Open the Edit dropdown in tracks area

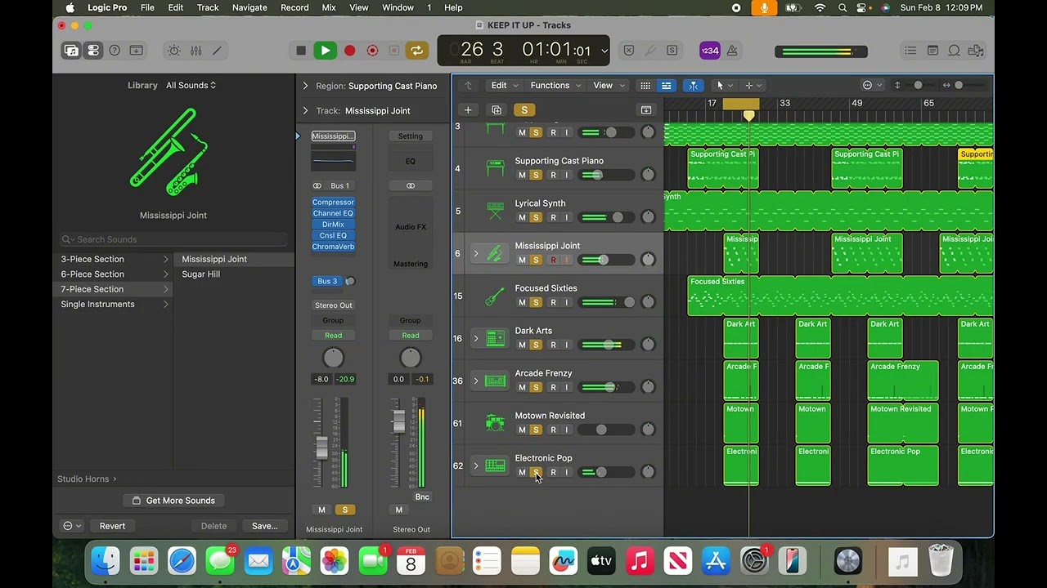point(503,86)
